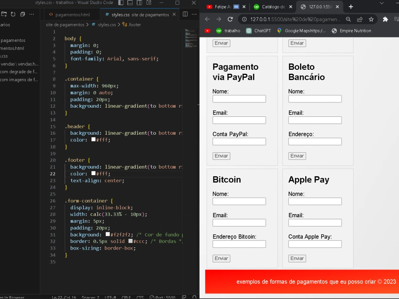This screenshot has width=399, height=299.
Task: Click the zoom magnifier icon in address bar
Action: click(x=348, y=19)
